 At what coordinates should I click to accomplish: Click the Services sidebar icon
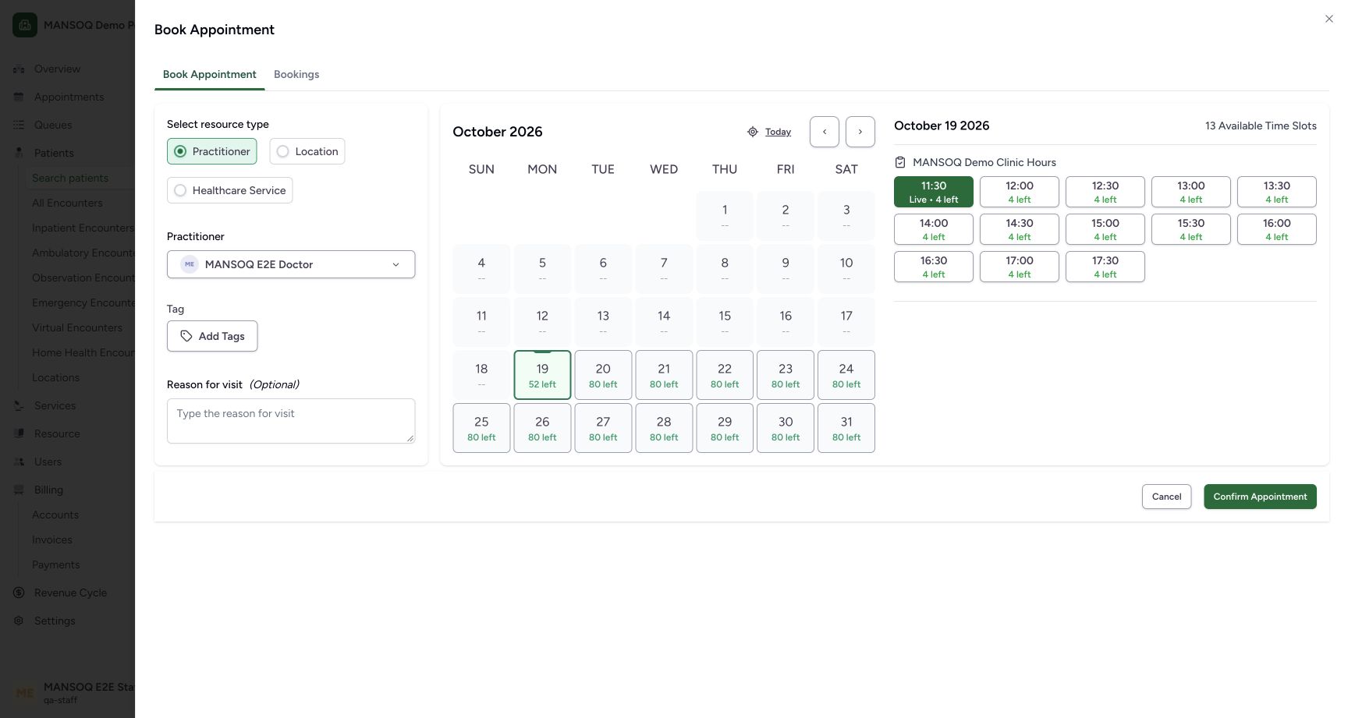click(x=19, y=405)
